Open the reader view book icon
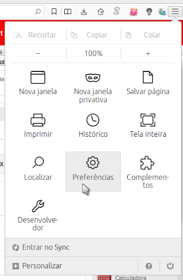This screenshot has height=280, width=183. point(68,12)
